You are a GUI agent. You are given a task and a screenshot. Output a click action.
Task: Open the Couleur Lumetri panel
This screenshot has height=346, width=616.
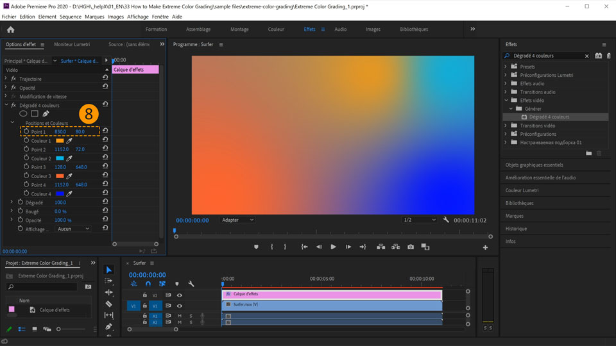[x=522, y=190]
